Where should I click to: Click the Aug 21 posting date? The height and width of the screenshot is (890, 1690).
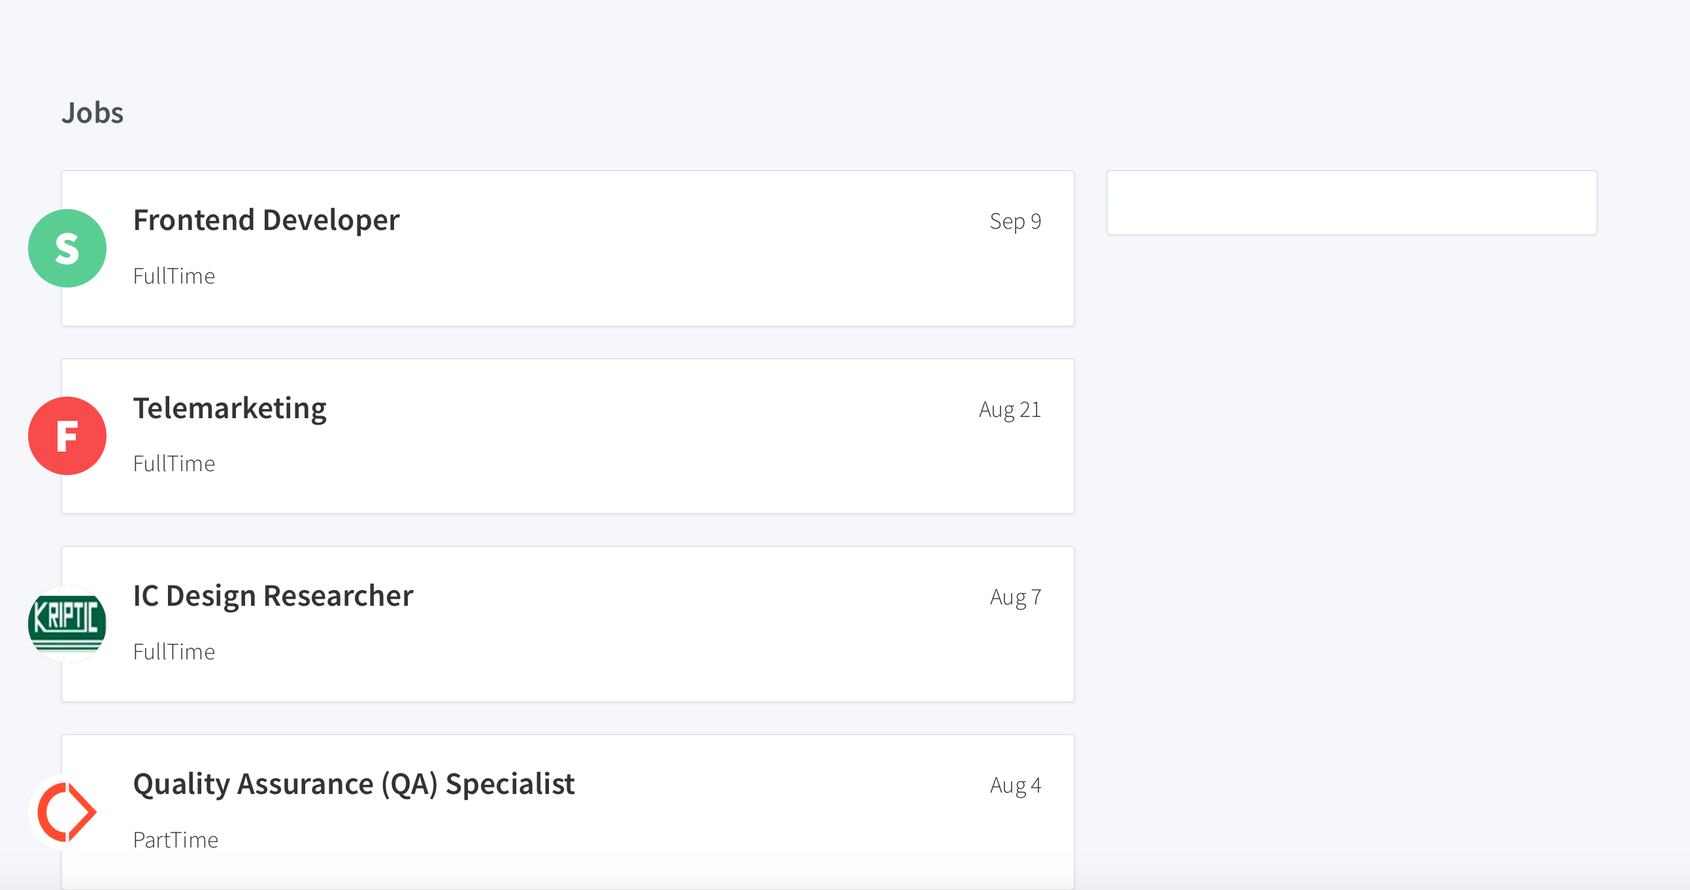[x=1010, y=410]
